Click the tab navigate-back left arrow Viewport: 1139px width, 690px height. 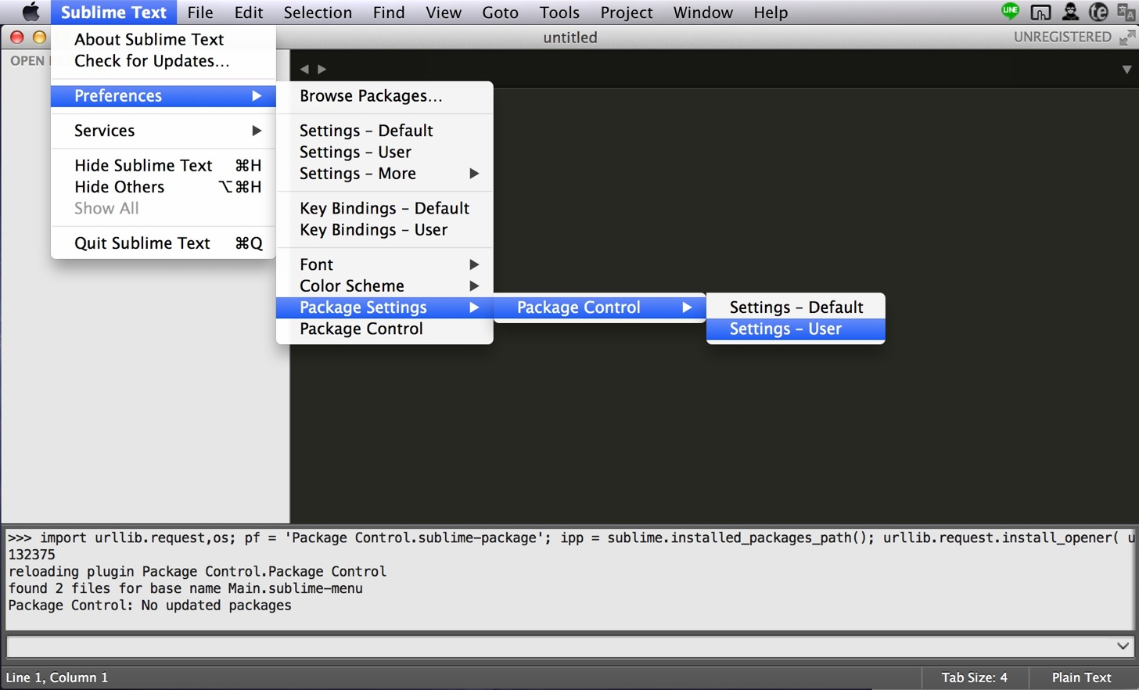coord(304,69)
